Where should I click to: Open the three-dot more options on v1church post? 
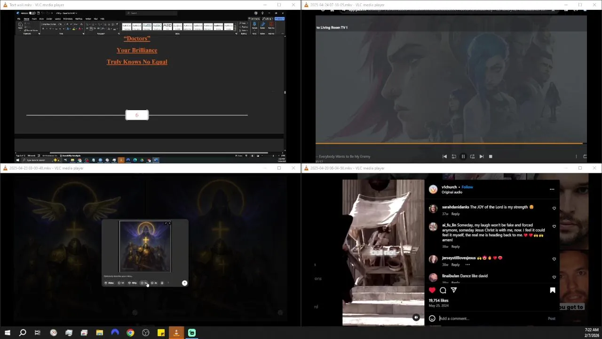pos(552,189)
